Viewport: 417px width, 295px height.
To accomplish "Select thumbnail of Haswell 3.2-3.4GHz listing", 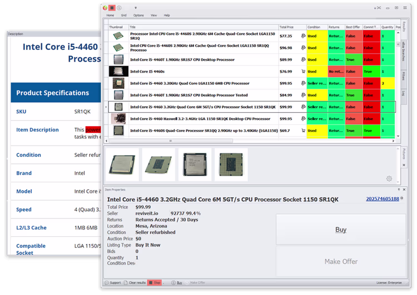I will 118,119.
